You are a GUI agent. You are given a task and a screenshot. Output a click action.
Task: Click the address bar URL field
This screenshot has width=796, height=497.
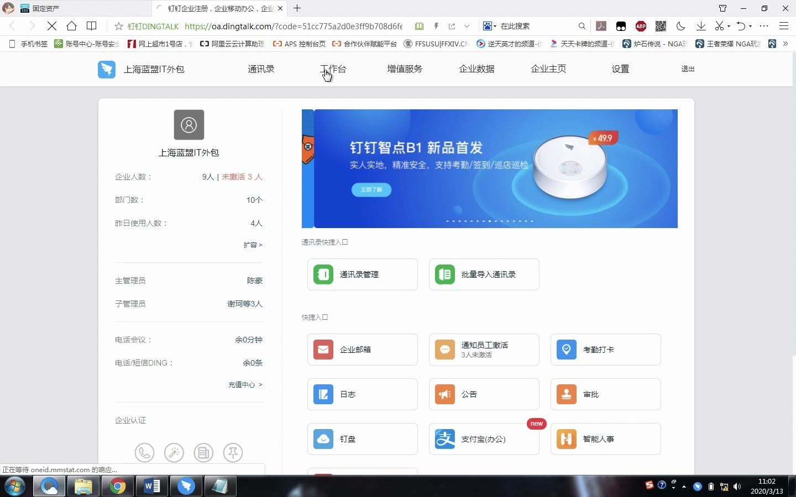coord(293,26)
